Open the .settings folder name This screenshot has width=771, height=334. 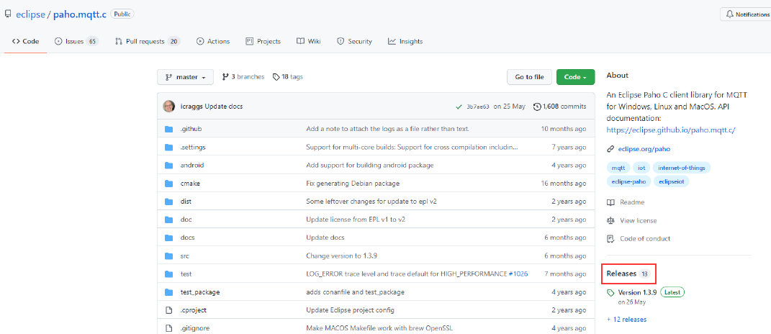tap(193, 147)
